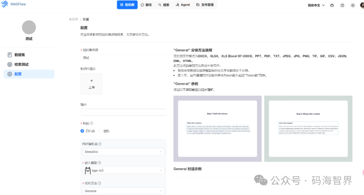The height and width of the screenshot is (195, 364).
Task: Open the 简体中文 language dropdown
Action: coord(316,5)
